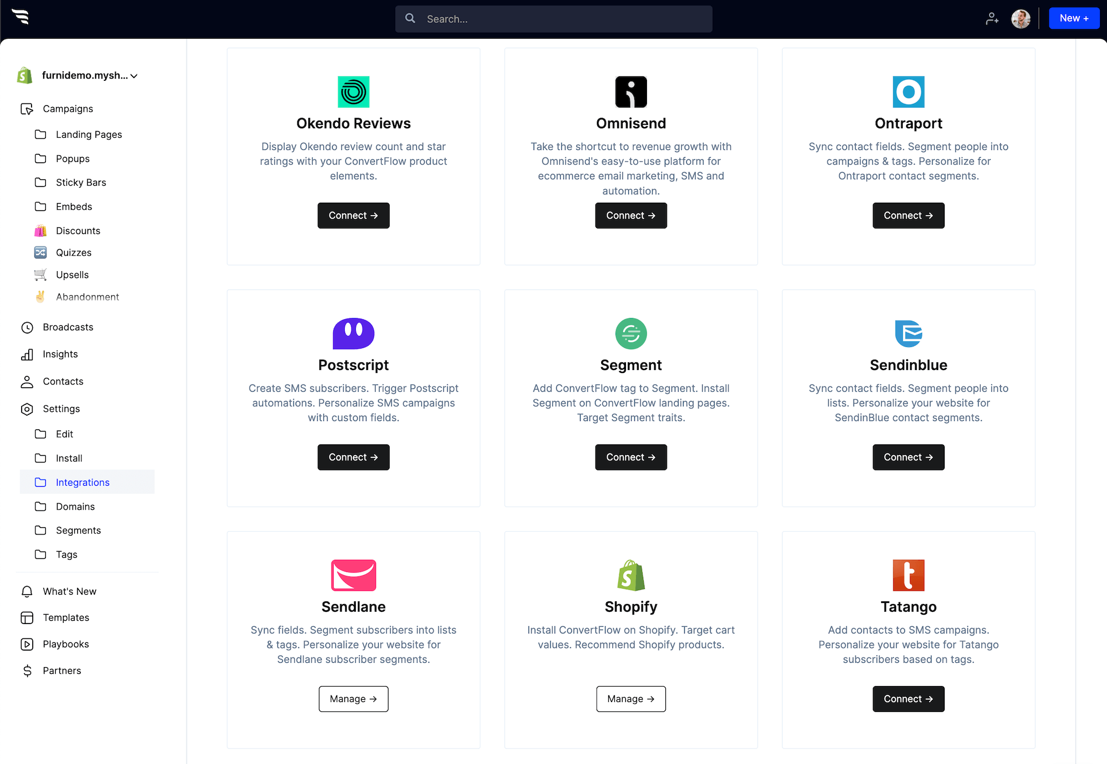1107x764 pixels.
Task: Manage Shopify integration
Action: click(631, 699)
